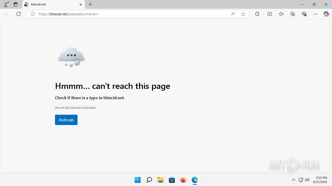Activate Read aloud icon in address bar
Screen dimensions: 332x186
coord(233,14)
